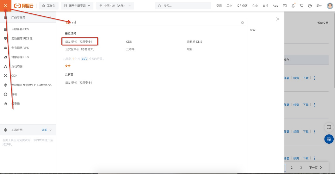Click the blue floating apps button
This screenshot has height=174, width=335.
click(x=329, y=139)
